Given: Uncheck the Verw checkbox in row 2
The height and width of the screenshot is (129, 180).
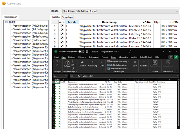Looking at the screenshot, I should (62, 30).
